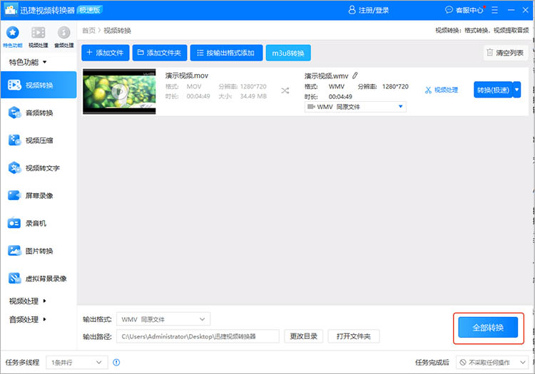This screenshot has width=535, height=374.
Task: Click the 更改目录 button
Action: click(304, 336)
